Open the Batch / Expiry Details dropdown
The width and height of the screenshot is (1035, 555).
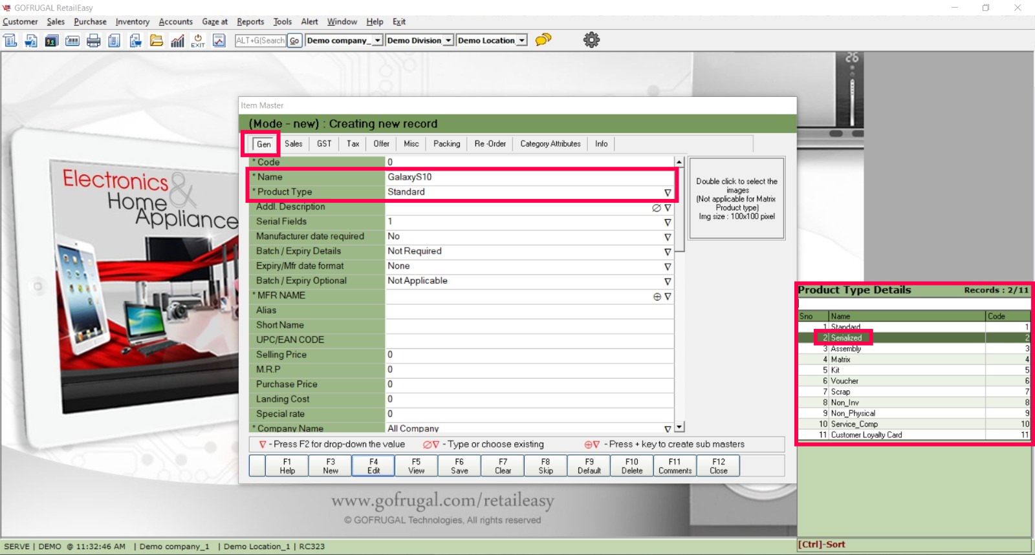tap(668, 252)
